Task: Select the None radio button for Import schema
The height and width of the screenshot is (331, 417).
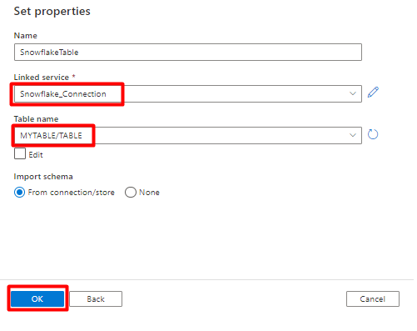Action: (131, 193)
